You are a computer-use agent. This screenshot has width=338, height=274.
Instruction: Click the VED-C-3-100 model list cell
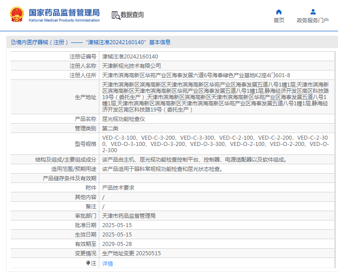point(216,144)
